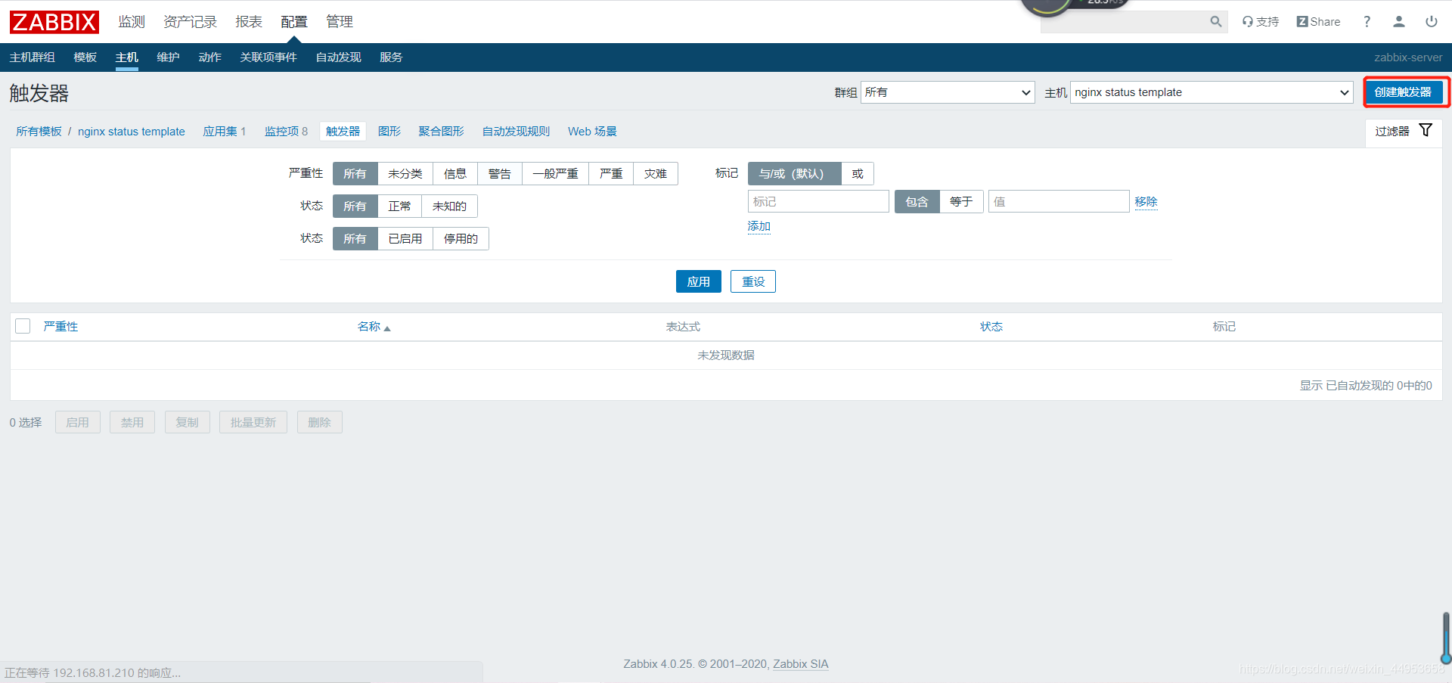The width and height of the screenshot is (1452, 683).
Task: Open the Zabbix SIA footer link
Action: tap(801, 664)
